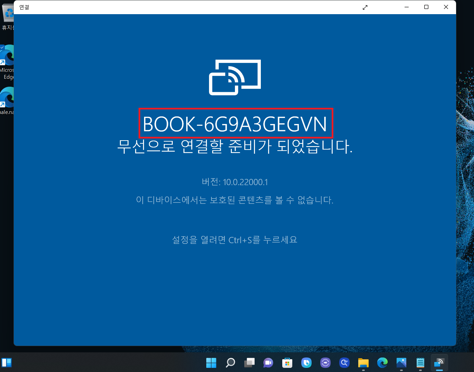Open the Bixby icon with white b

(306, 363)
